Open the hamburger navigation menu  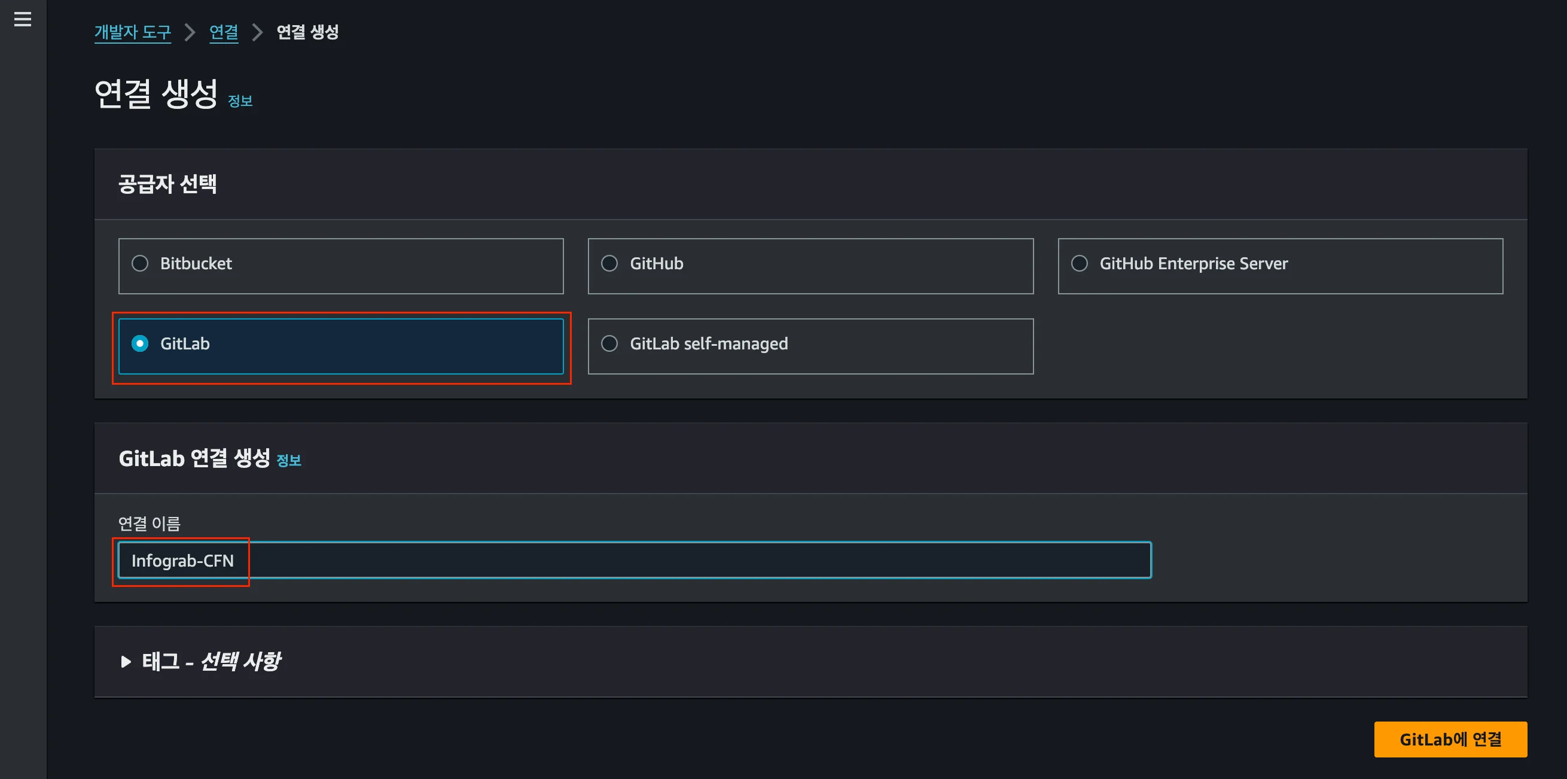[23, 20]
